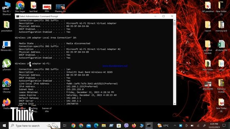
Task: Select the 'presntation' folder on the desktop
Action: click(6, 25)
